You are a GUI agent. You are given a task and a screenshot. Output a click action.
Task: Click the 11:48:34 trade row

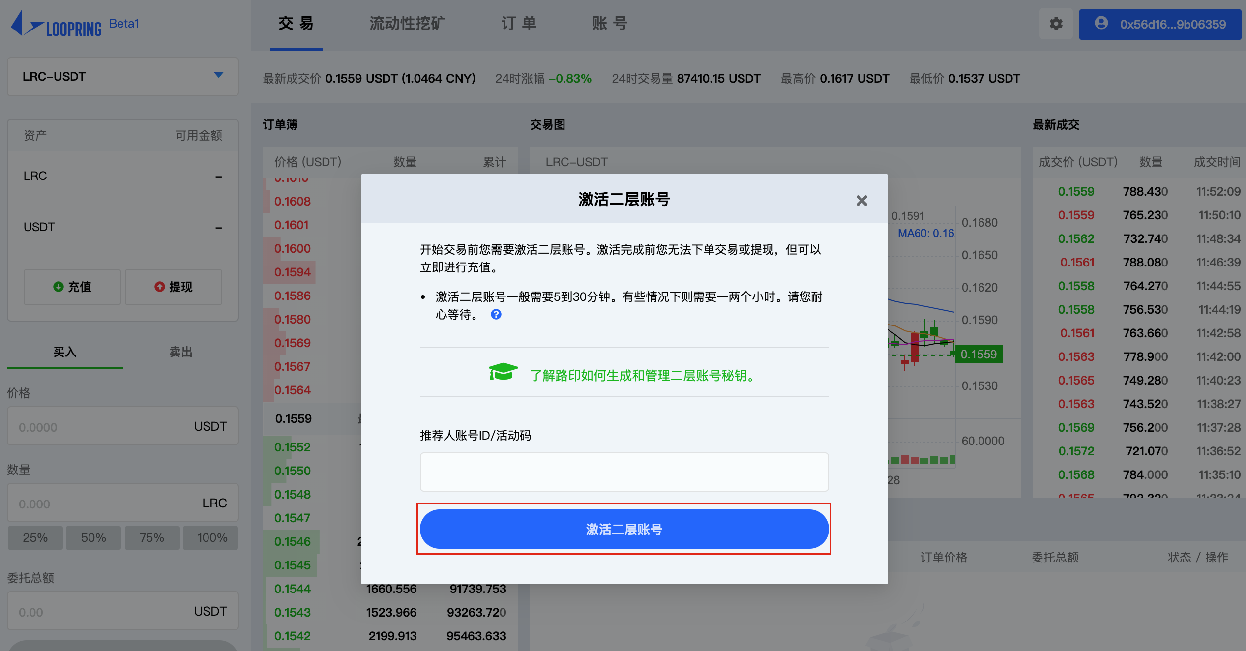pyautogui.click(x=1139, y=238)
